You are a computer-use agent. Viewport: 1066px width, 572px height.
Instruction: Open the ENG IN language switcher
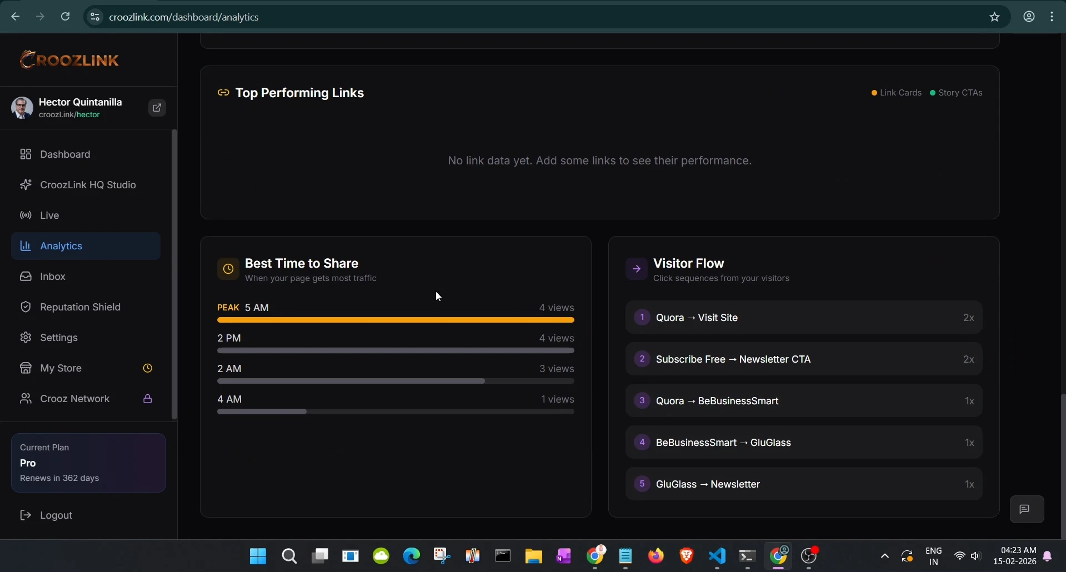coord(934,556)
